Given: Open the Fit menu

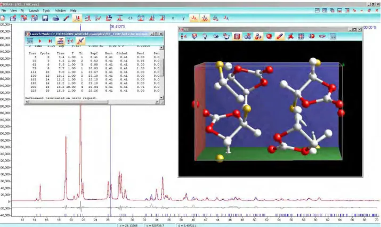Looking at the screenshot, I should tap(22, 11).
